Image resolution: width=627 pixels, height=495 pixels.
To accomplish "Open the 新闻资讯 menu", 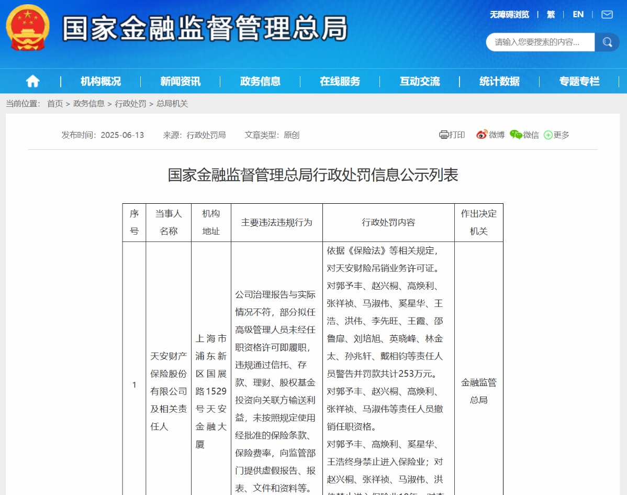I will tap(180, 81).
